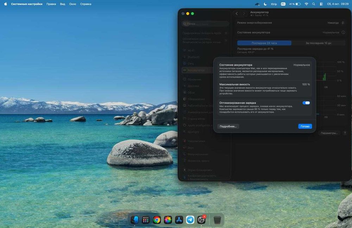Click the info icon next to Нормальное
Image resolution: width=352 pixels, height=228 pixels.
[343, 32]
